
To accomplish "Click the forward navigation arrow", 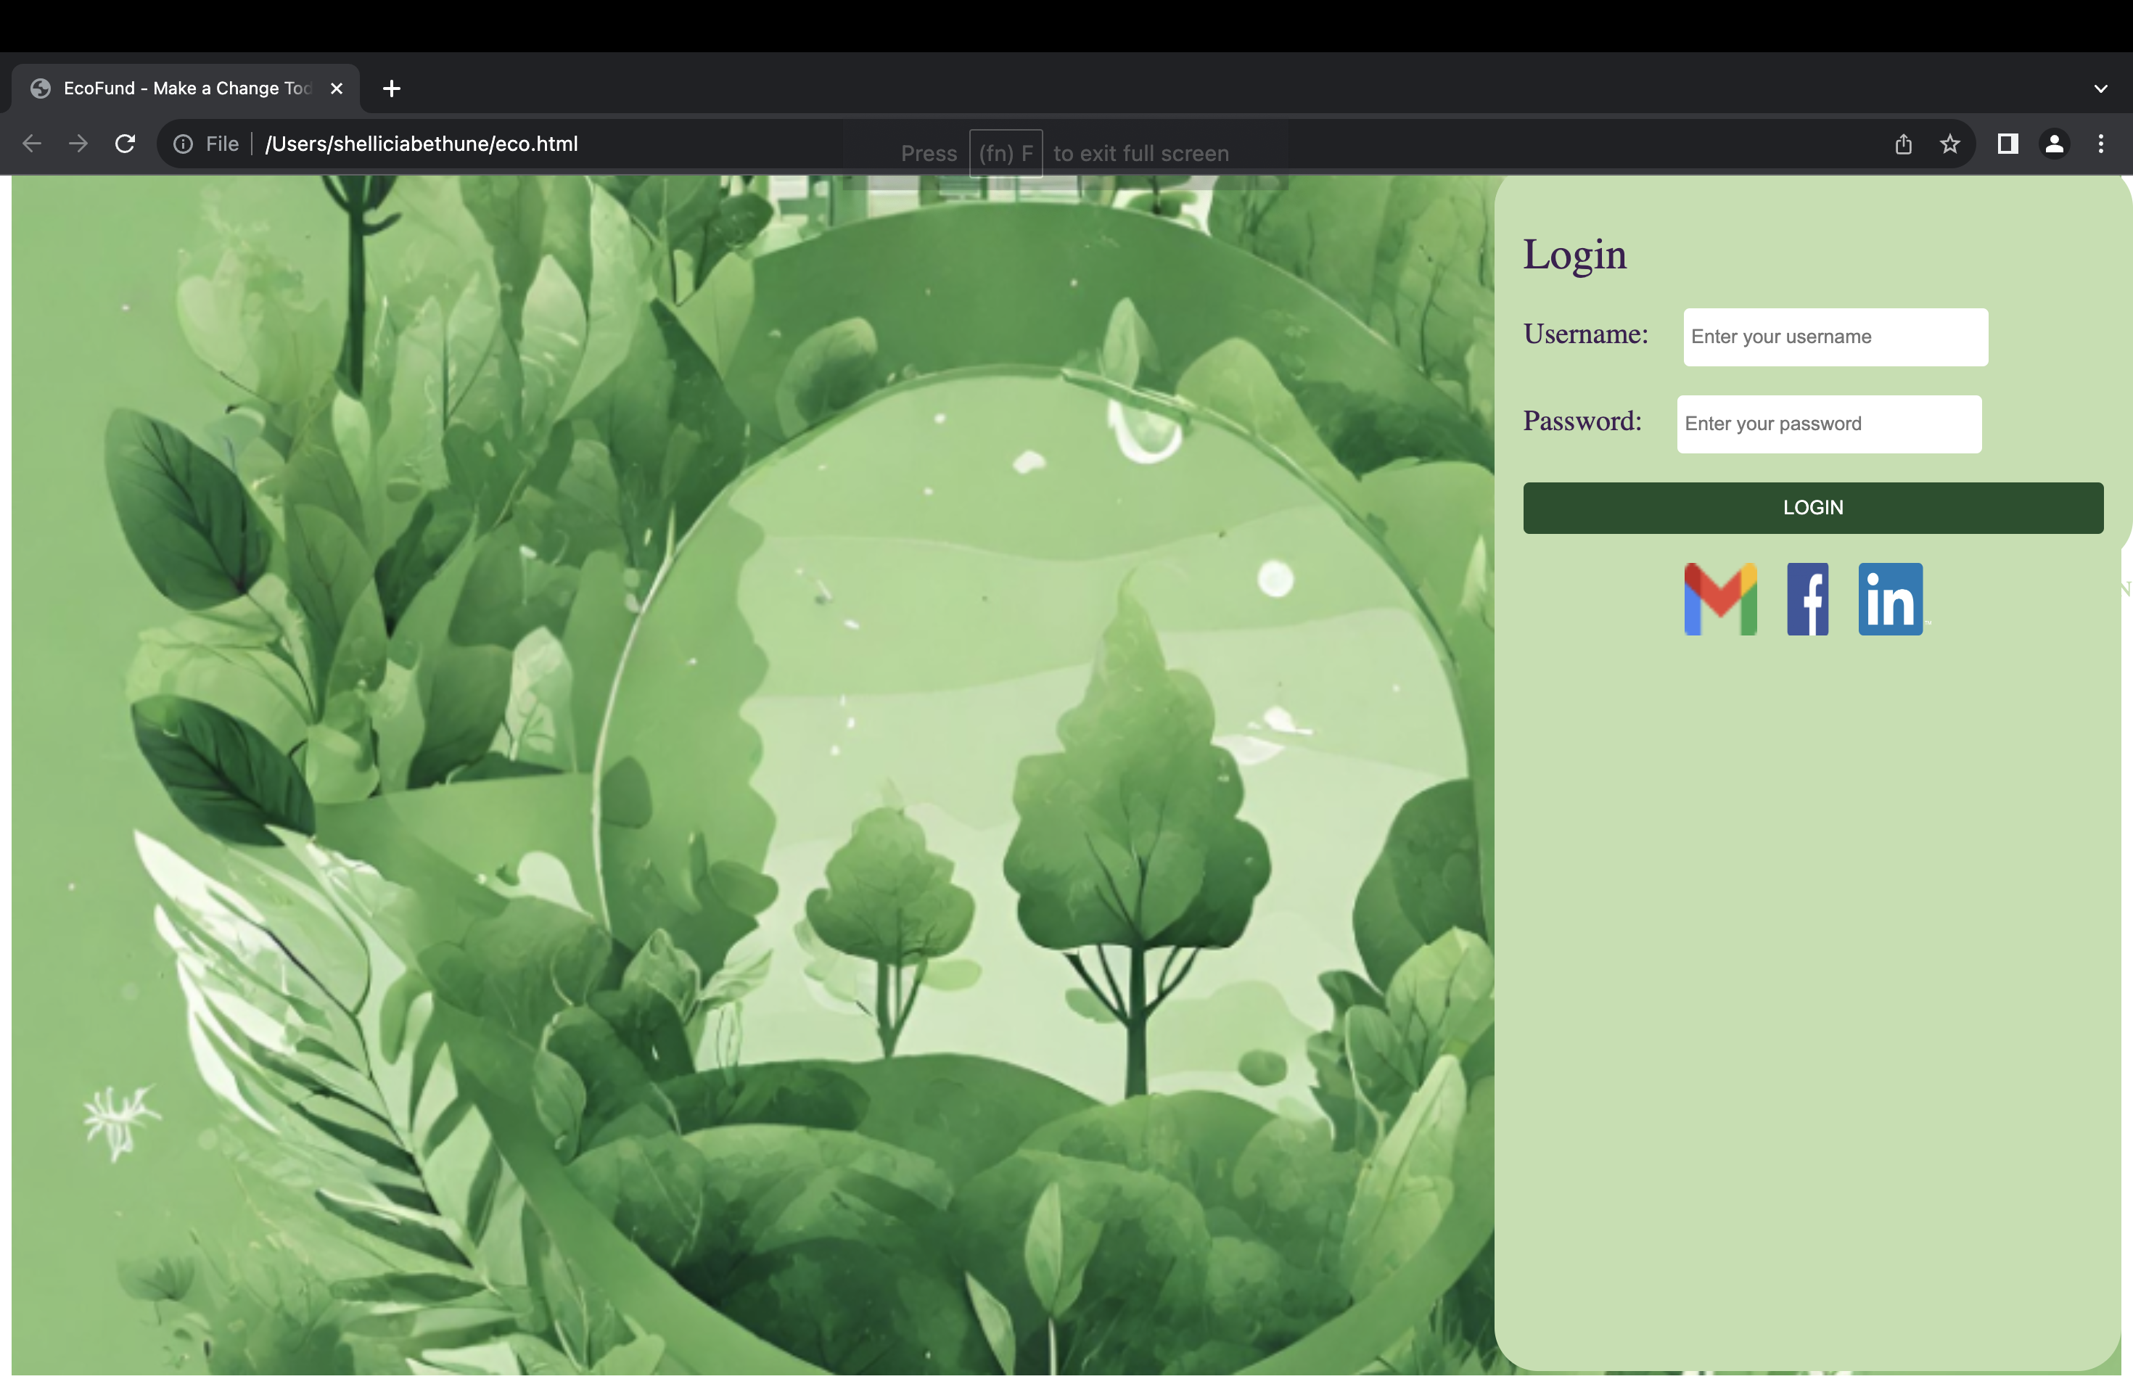I will coord(79,144).
